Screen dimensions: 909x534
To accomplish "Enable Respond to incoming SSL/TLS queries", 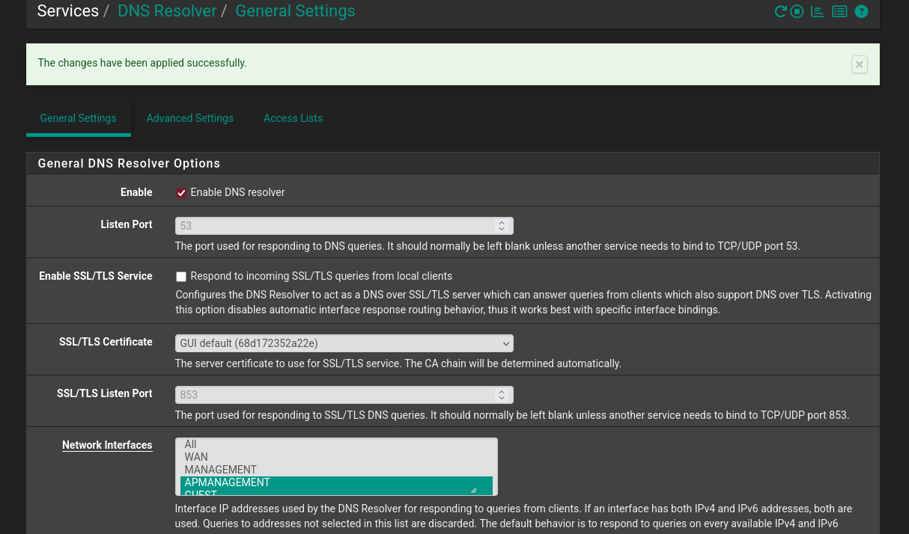I will 181,277.
